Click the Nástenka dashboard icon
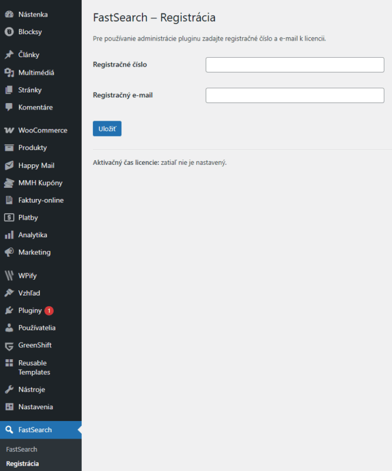This screenshot has width=392, height=471. coord(9,14)
